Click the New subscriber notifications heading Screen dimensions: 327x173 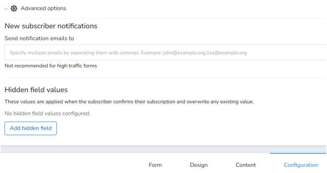pyautogui.click(x=51, y=26)
